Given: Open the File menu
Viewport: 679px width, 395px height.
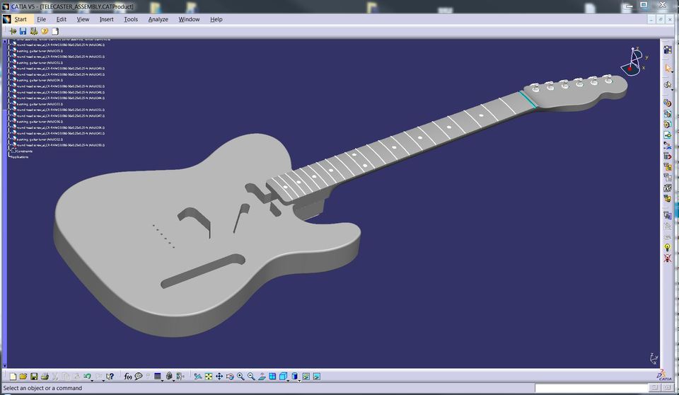Looking at the screenshot, I should click(x=41, y=19).
